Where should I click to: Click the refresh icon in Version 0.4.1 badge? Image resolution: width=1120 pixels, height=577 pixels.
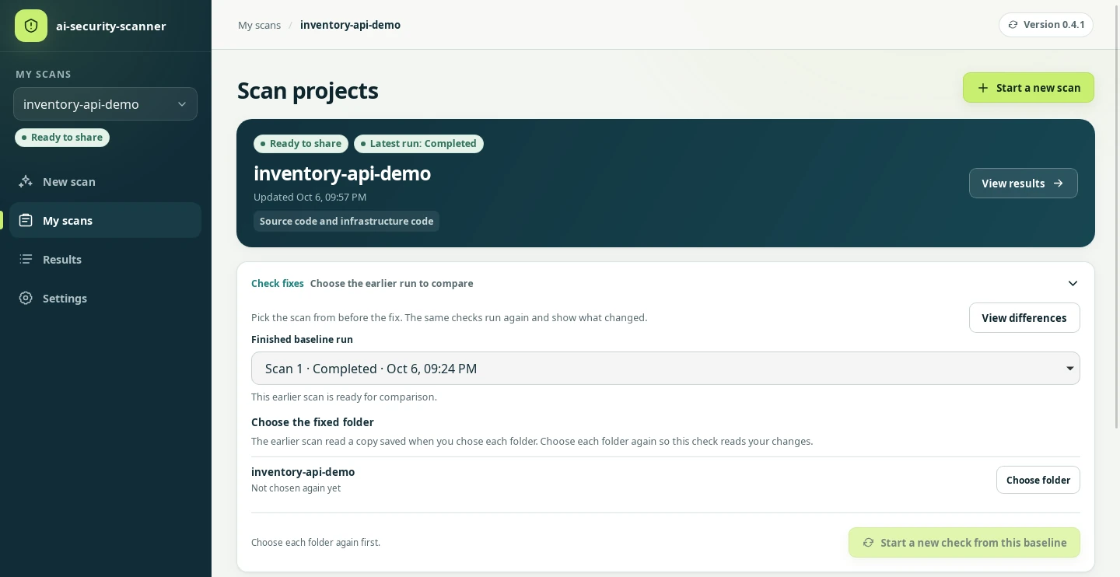coord(1013,25)
